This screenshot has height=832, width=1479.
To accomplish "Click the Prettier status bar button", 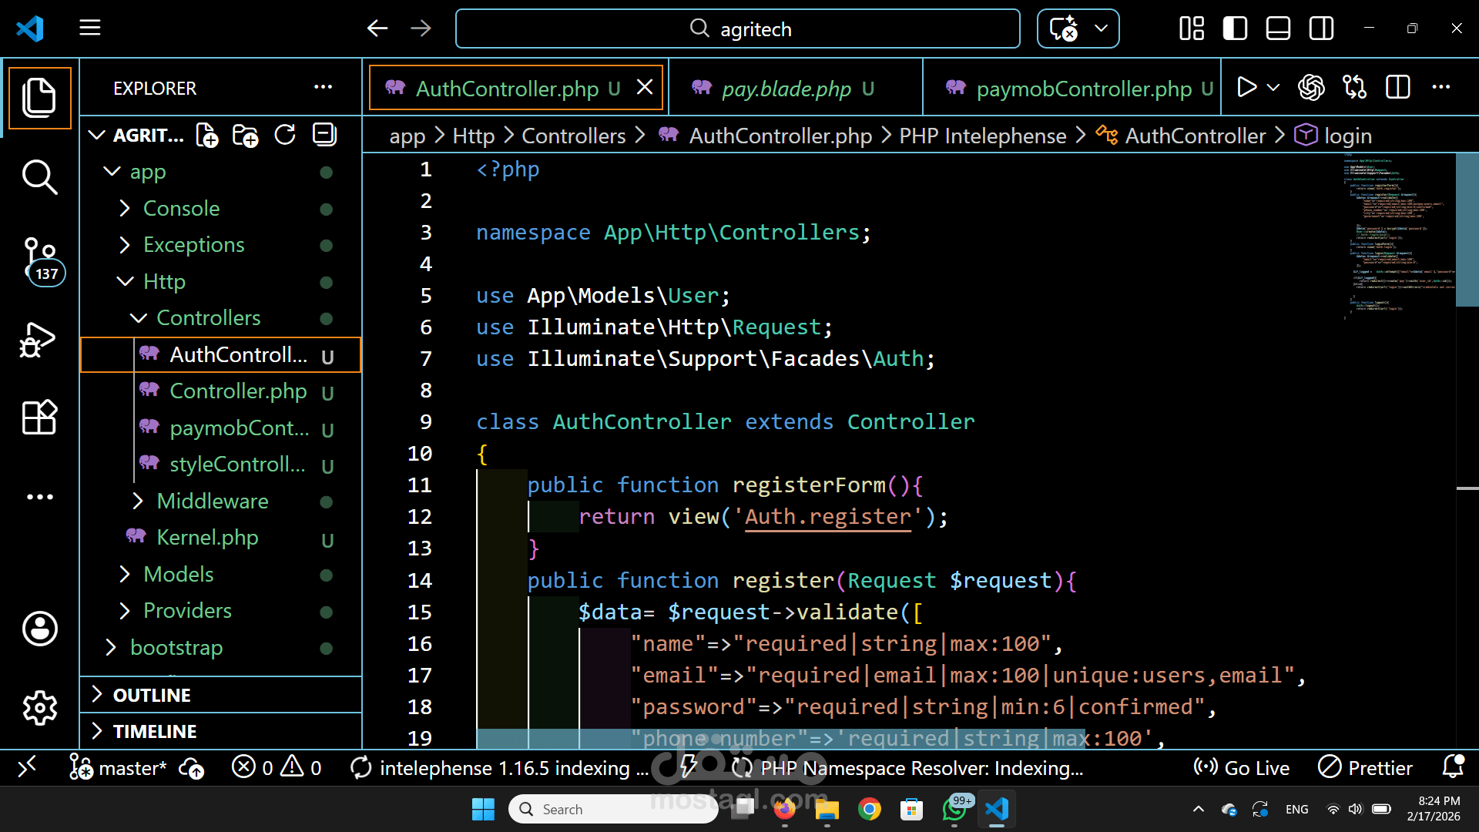I will 1365,768.
